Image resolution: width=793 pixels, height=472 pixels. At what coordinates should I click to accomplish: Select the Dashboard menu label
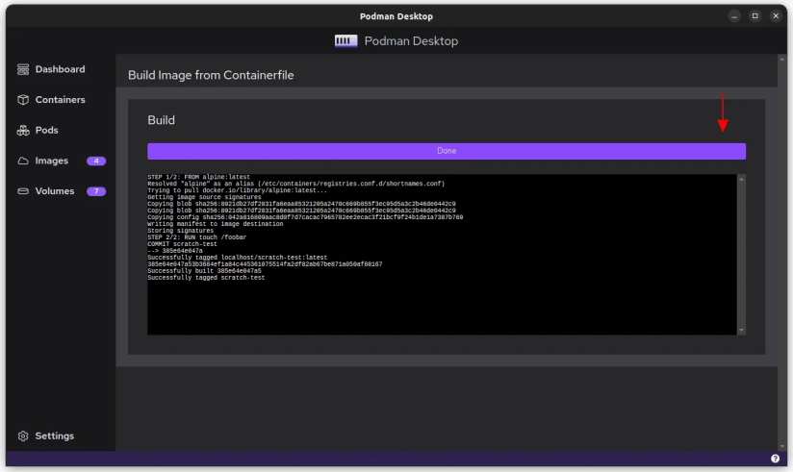61,69
